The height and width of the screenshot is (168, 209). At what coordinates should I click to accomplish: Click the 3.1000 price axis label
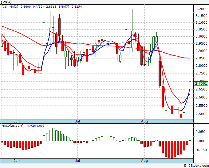pyautogui.click(x=201, y=22)
